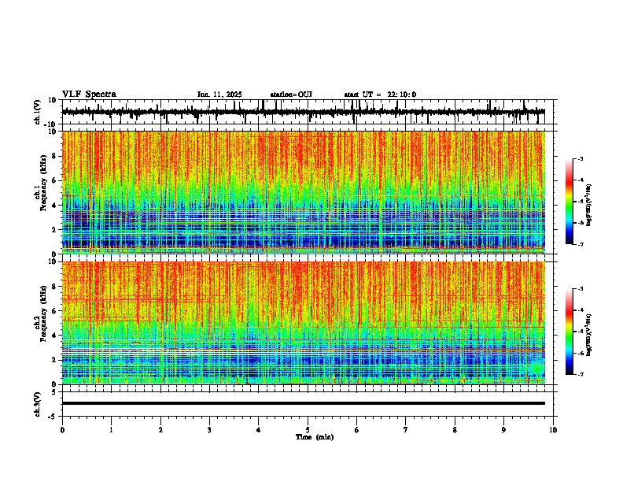The height and width of the screenshot is (482, 623).
Task: Click the thick black ch.3 voltage line
Action: tap(304, 403)
